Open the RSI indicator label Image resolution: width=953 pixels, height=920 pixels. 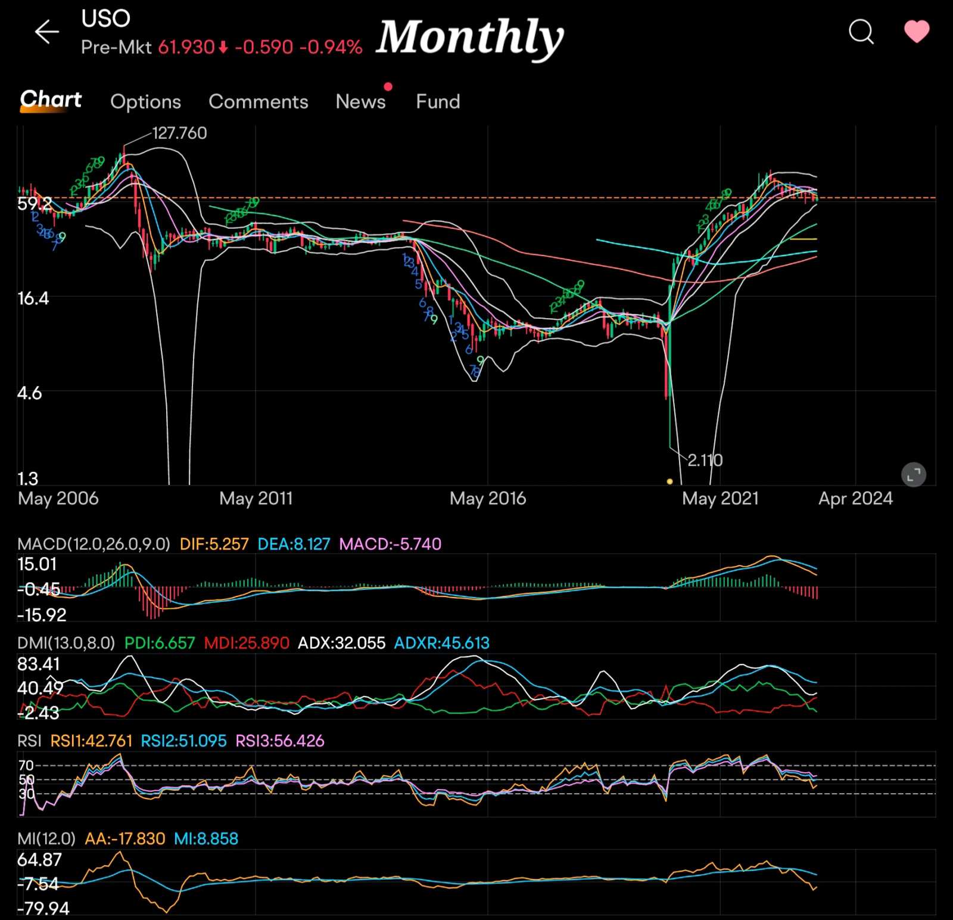pos(29,741)
